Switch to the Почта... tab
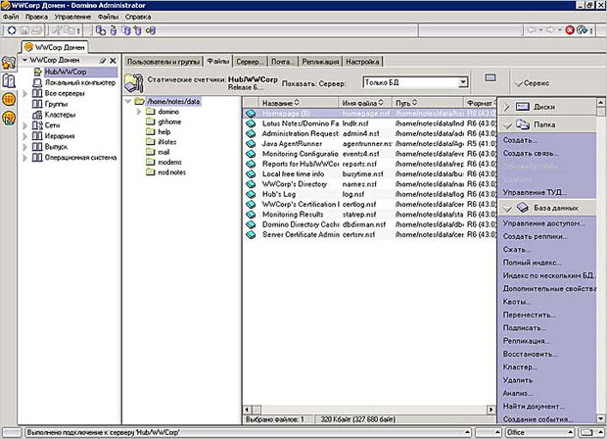 tap(283, 62)
